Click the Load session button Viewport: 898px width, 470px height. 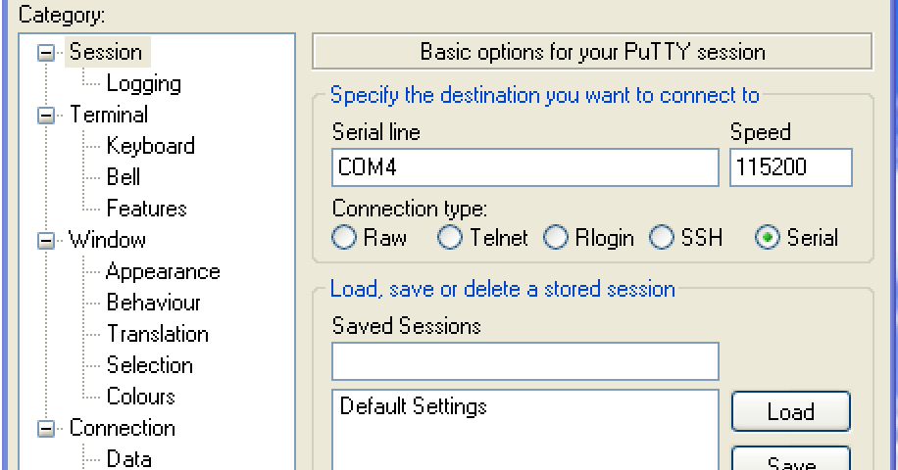pyautogui.click(x=790, y=412)
